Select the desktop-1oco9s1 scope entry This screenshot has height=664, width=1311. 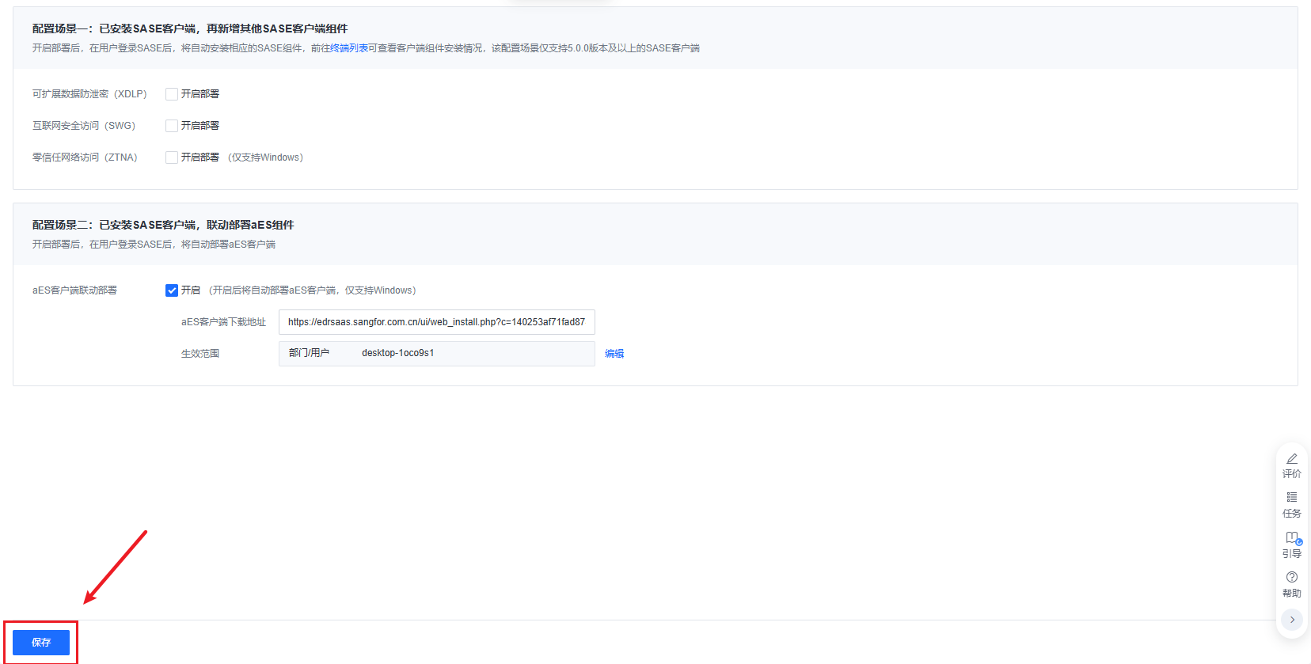pos(397,353)
